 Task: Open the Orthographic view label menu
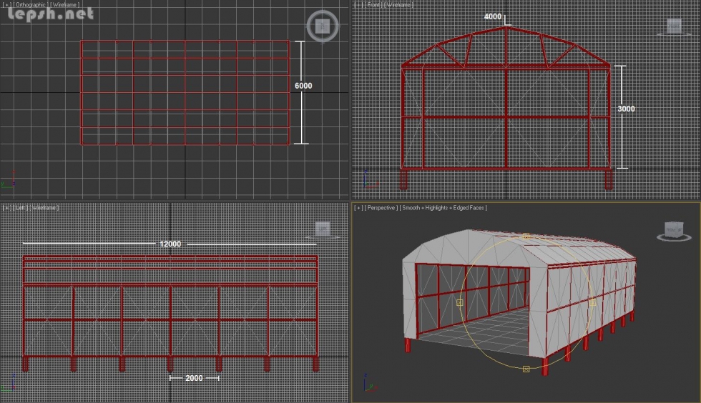click(31, 5)
